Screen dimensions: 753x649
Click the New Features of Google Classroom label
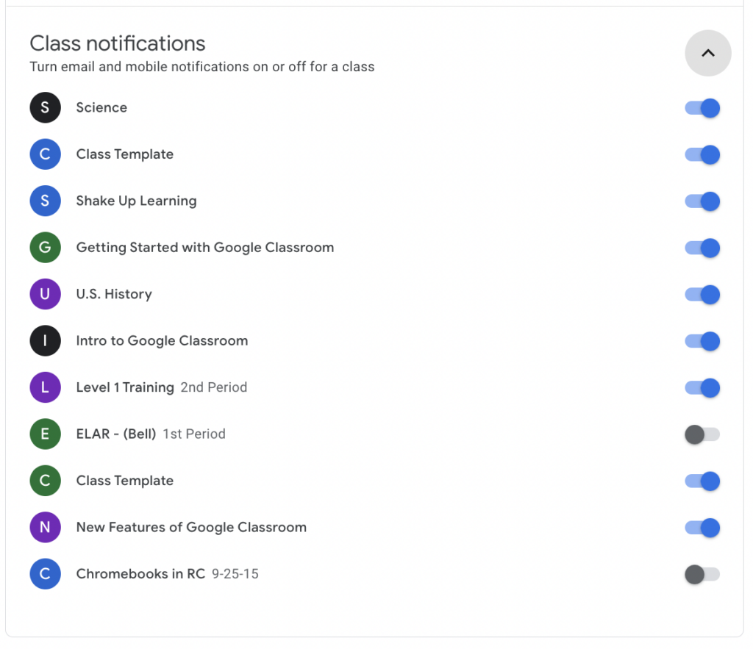click(x=191, y=527)
